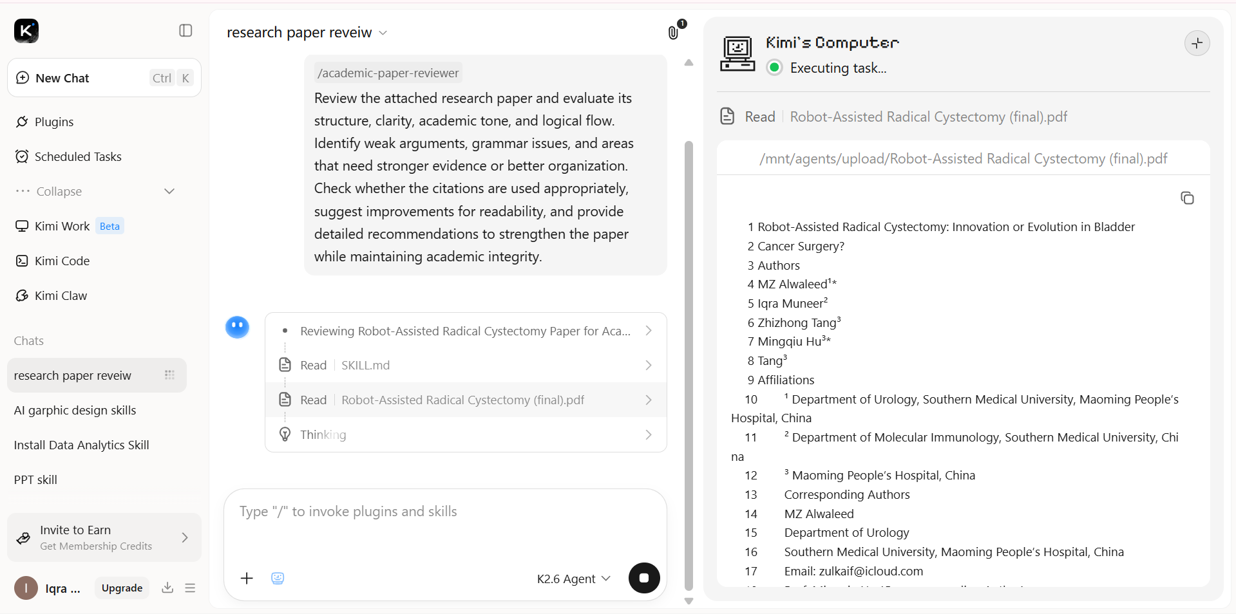1236x614 pixels.
Task: Copy the file content with copy icon
Action: [x=1187, y=198]
